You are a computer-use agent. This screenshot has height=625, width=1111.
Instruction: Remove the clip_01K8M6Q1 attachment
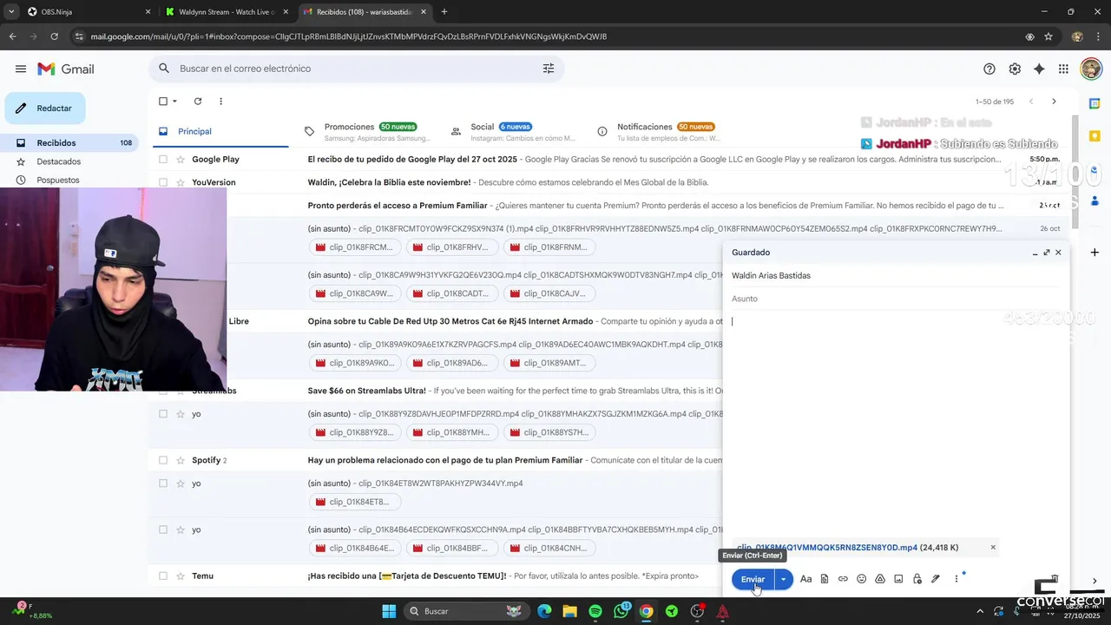pos(993,548)
